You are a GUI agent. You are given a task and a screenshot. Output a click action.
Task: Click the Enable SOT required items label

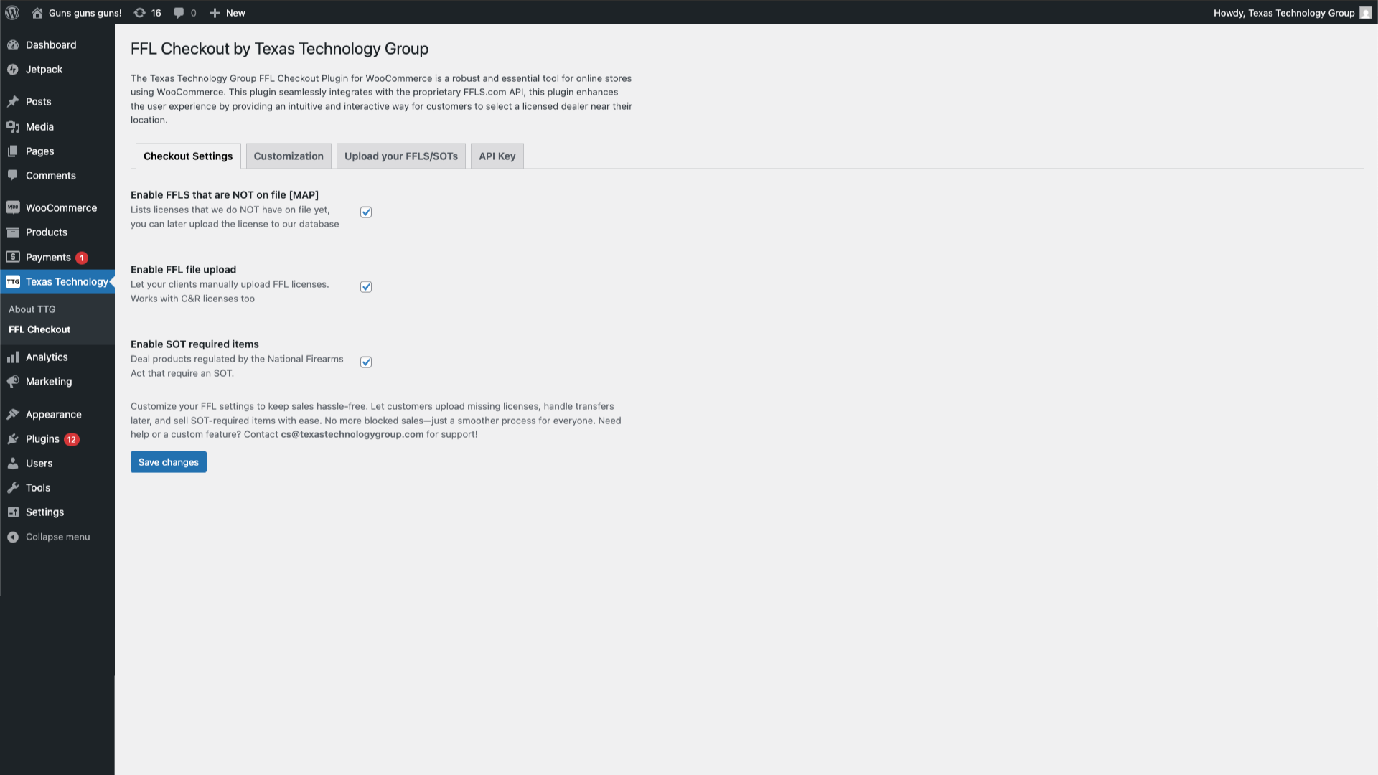pyautogui.click(x=195, y=344)
